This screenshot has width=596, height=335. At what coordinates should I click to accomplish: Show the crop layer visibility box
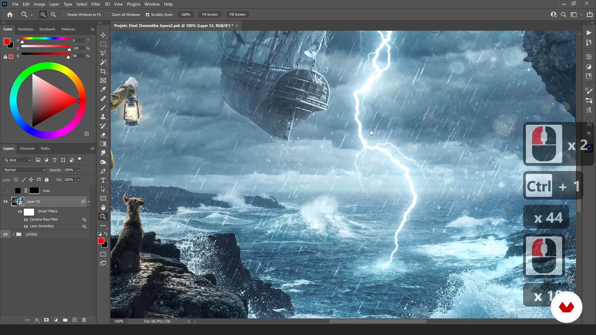[x=6, y=191]
